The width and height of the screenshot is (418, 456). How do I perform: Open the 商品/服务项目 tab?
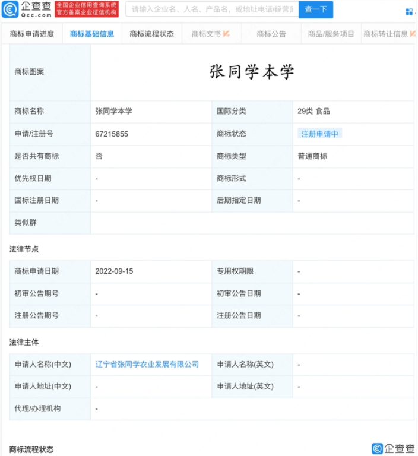coord(331,34)
